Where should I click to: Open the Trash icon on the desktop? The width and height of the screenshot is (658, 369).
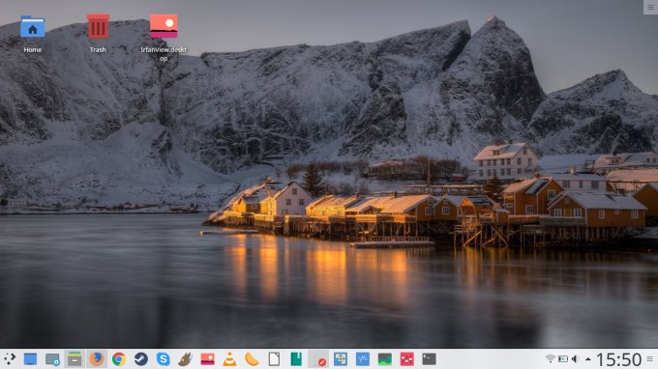pyautogui.click(x=98, y=26)
